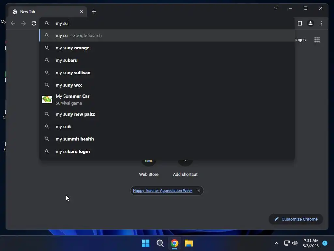Click the tab search chevron
Image resolution: width=334 pixels, height=251 pixels.
[x=275, y=8]
